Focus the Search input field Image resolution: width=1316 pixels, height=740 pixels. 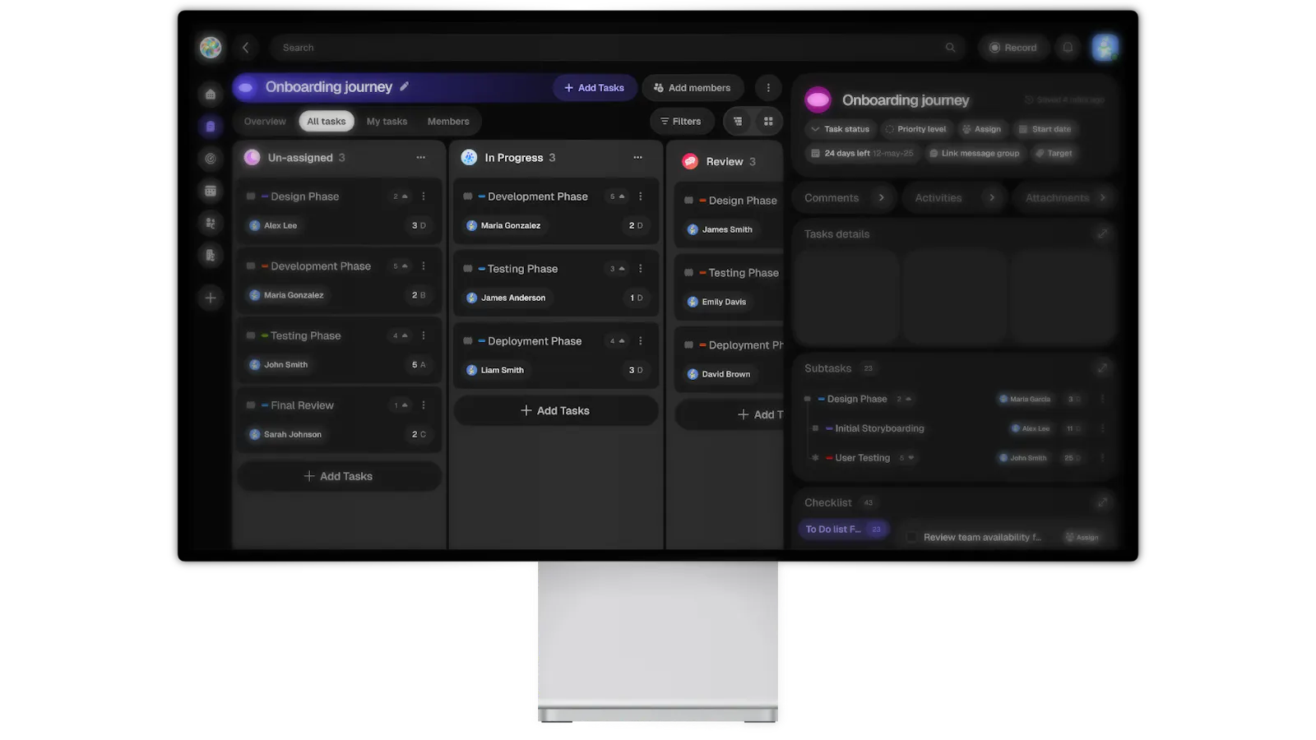tap(619, 48)
